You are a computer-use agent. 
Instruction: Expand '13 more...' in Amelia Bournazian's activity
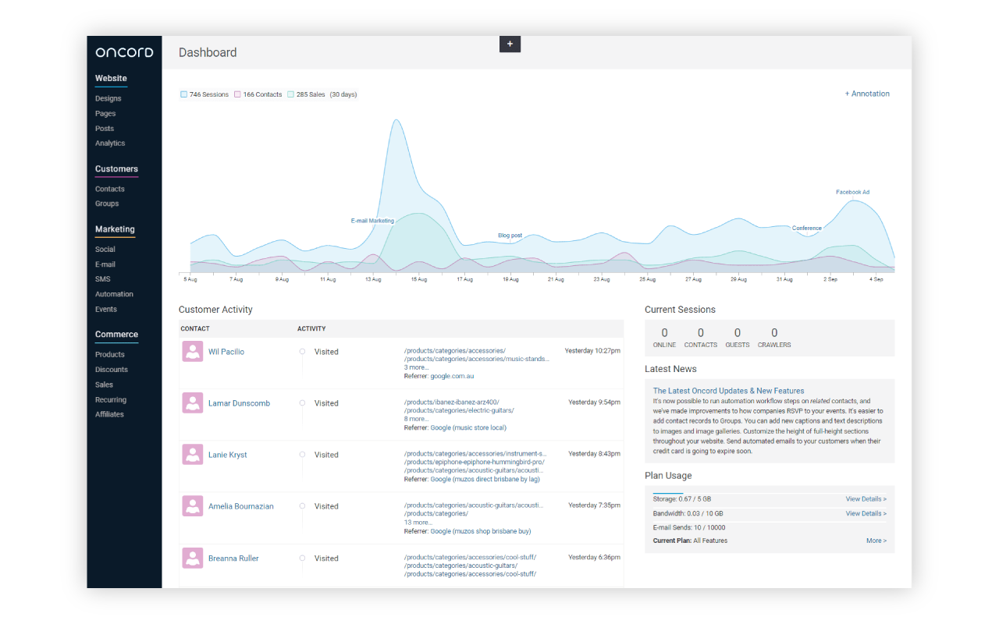coord(418,523)
